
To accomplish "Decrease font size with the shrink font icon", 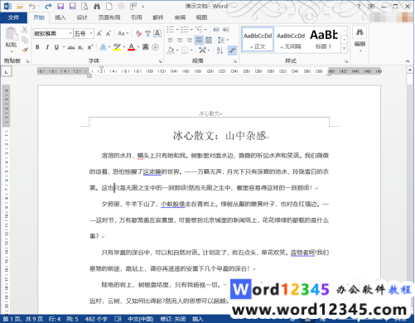I will (x=109, y=34).
